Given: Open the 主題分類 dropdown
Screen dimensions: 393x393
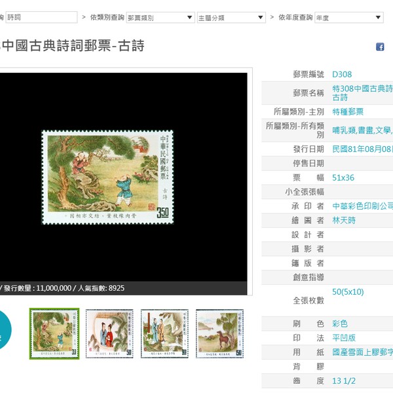Looking at the screenshot, I should point(231,18).
